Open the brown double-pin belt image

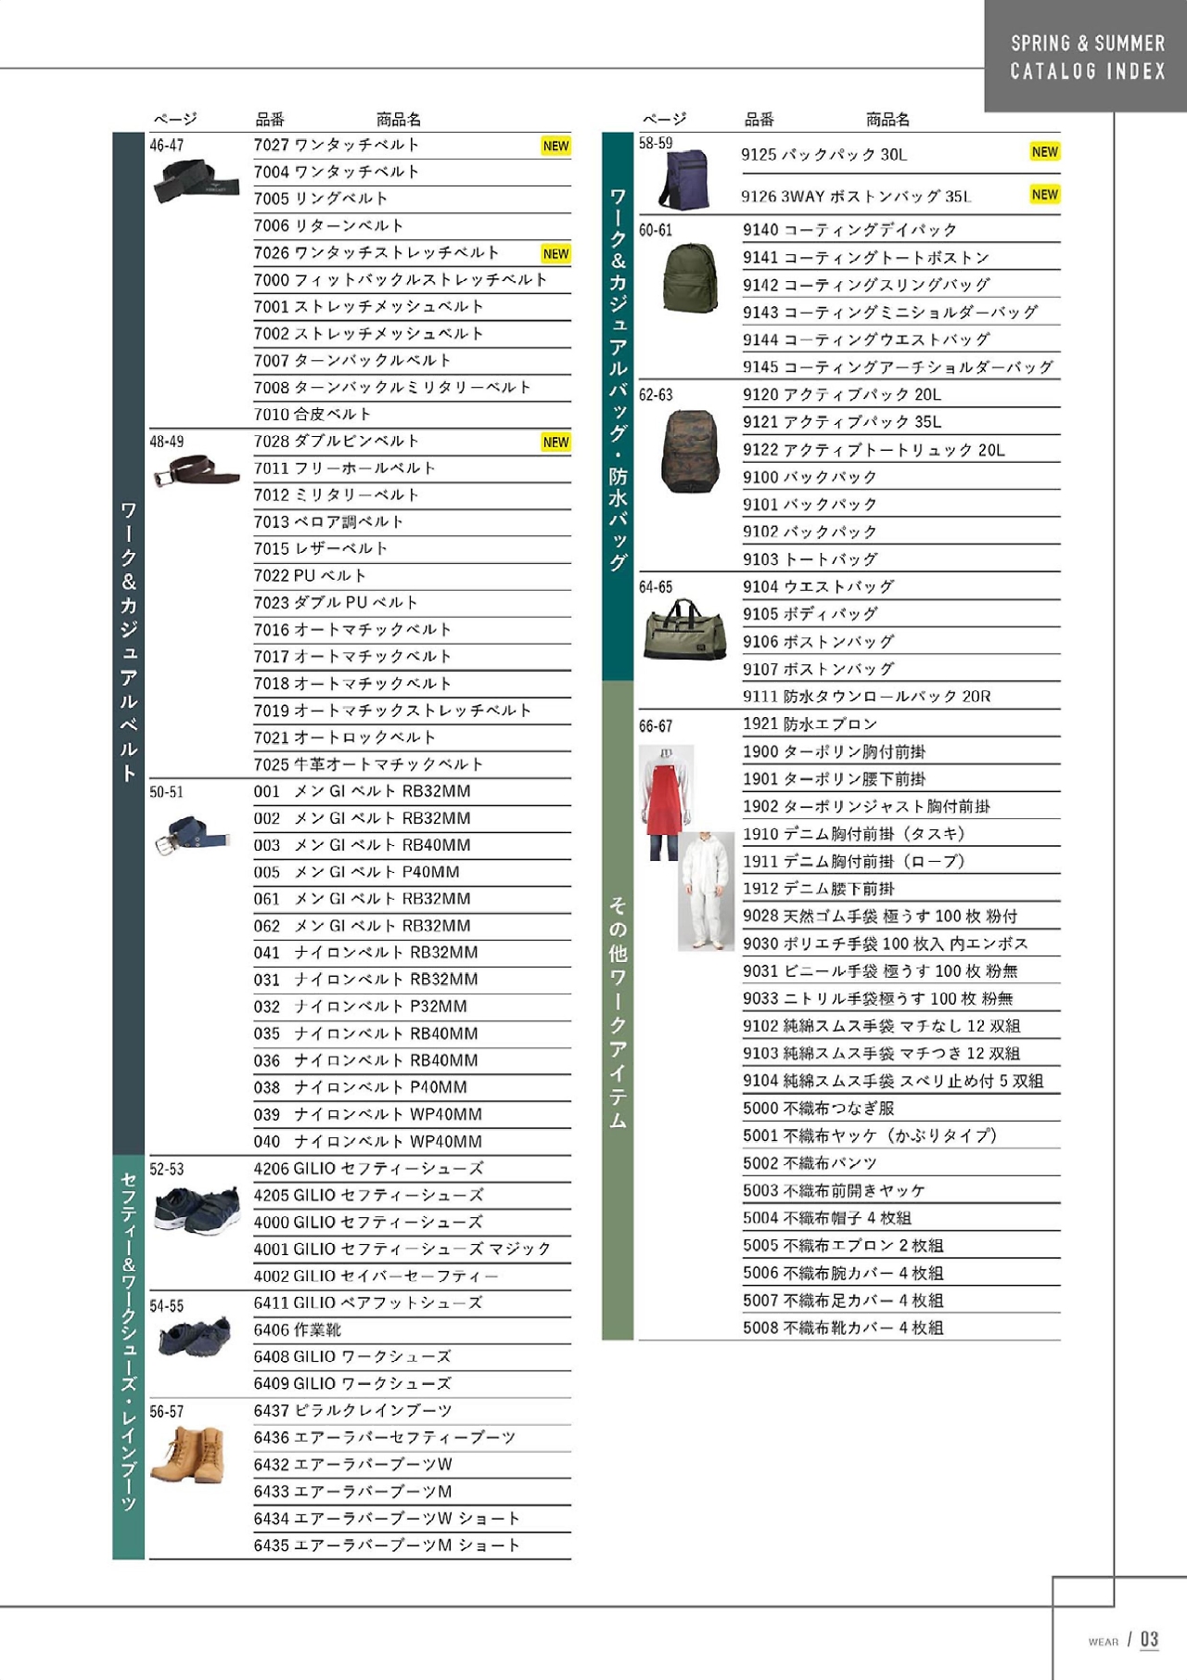[x=196, y=471]
